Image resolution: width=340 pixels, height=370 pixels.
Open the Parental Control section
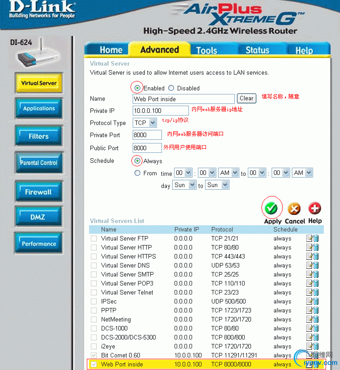tap(39, 163)
